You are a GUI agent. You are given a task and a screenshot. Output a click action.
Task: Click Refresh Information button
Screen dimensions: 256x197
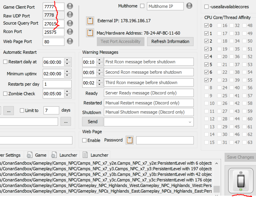pos(170,41)
